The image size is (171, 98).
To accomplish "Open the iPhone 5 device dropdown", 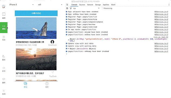I will (x=21, y=5).
